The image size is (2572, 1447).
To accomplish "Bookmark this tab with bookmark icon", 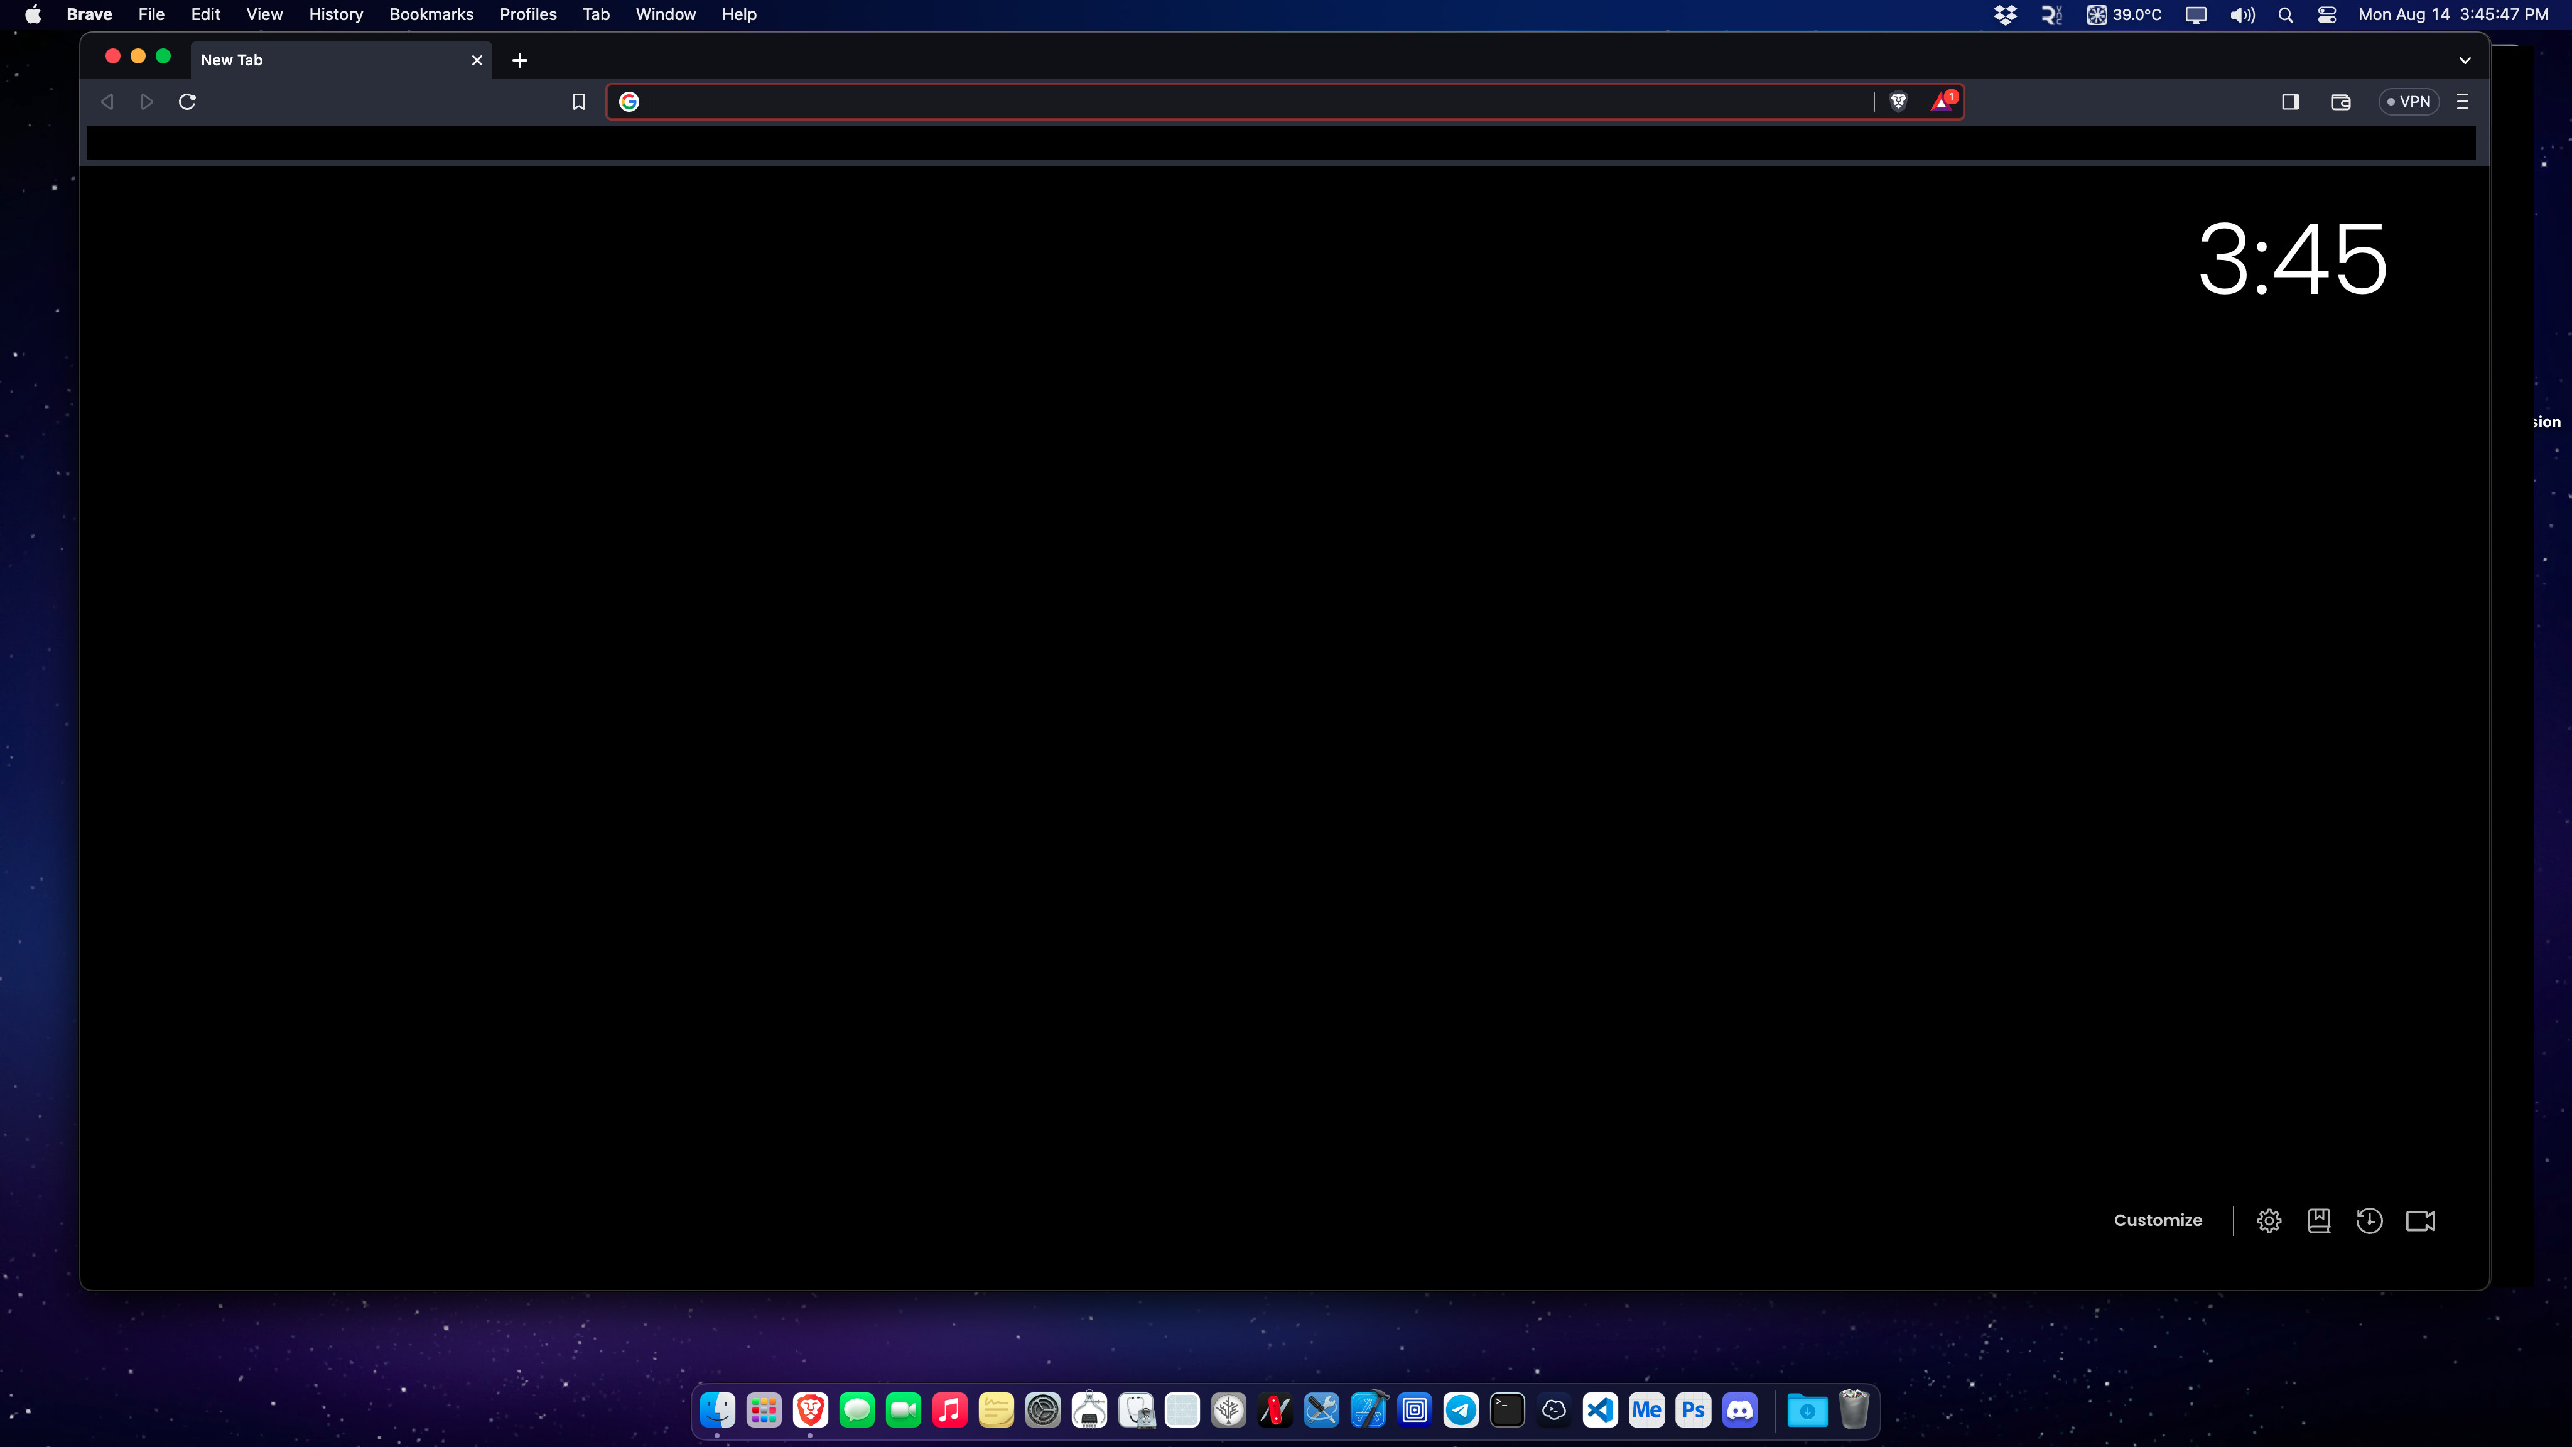I will tap(578, 101).
